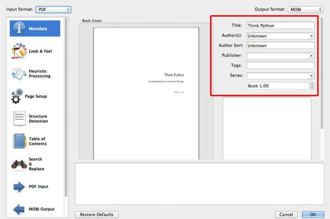Select the Heuristic Processing icon
The height and width of the screenshot is (219, 330).
click(x=19, y=74)
